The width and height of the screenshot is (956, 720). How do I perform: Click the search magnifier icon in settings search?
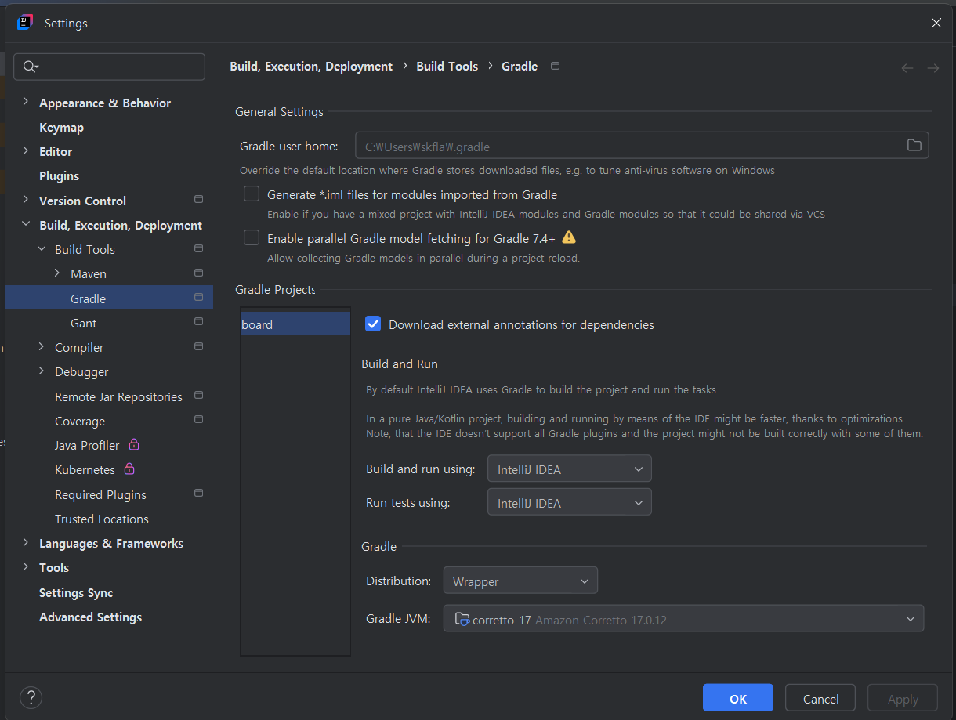[31, 67]
